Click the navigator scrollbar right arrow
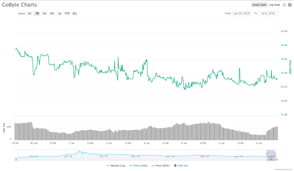Screen dimensions: 294x171 coord(277,159)
